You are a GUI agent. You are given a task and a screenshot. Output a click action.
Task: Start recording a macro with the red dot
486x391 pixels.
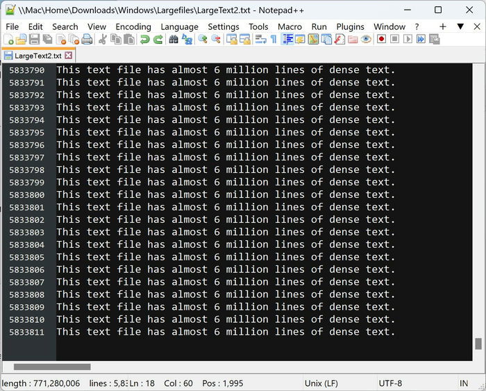click(x=382, y=40)
